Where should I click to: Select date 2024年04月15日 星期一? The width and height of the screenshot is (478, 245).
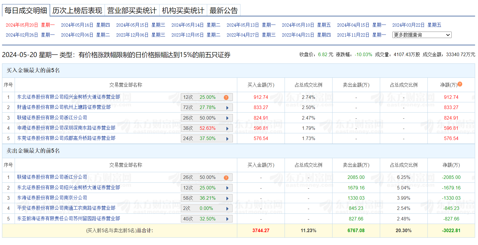361,25
